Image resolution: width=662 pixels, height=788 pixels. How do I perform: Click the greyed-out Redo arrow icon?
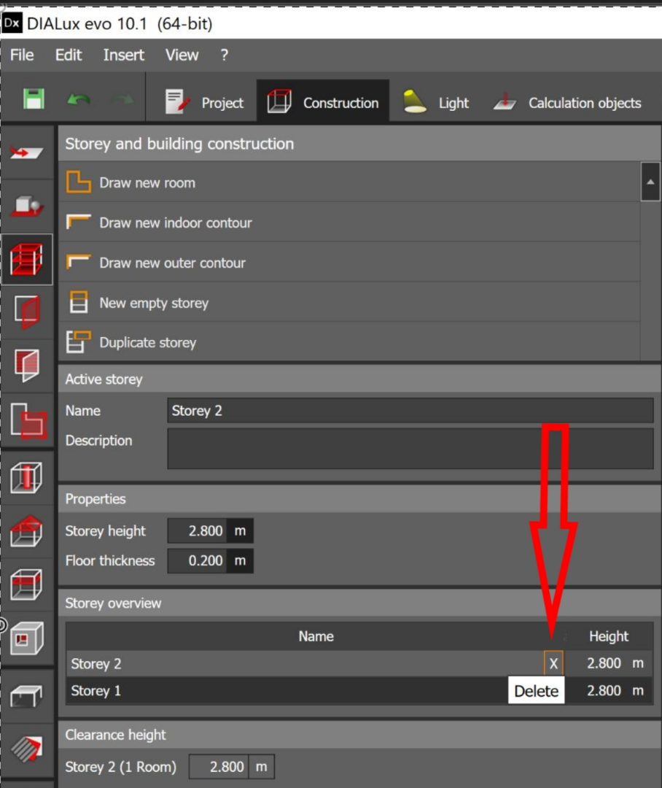[x=122, y=99]
